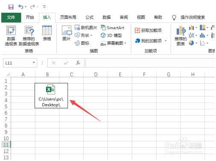Click the Insert Function fx button
Screen dimensions: 216x161
point(78,63)
